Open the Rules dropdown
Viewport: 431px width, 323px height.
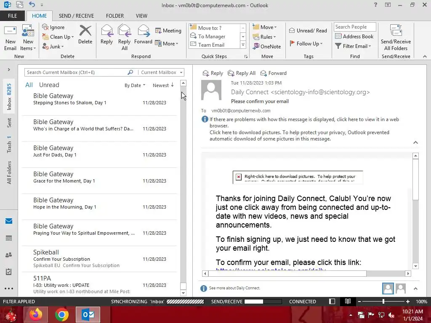[x=264, y=37]
